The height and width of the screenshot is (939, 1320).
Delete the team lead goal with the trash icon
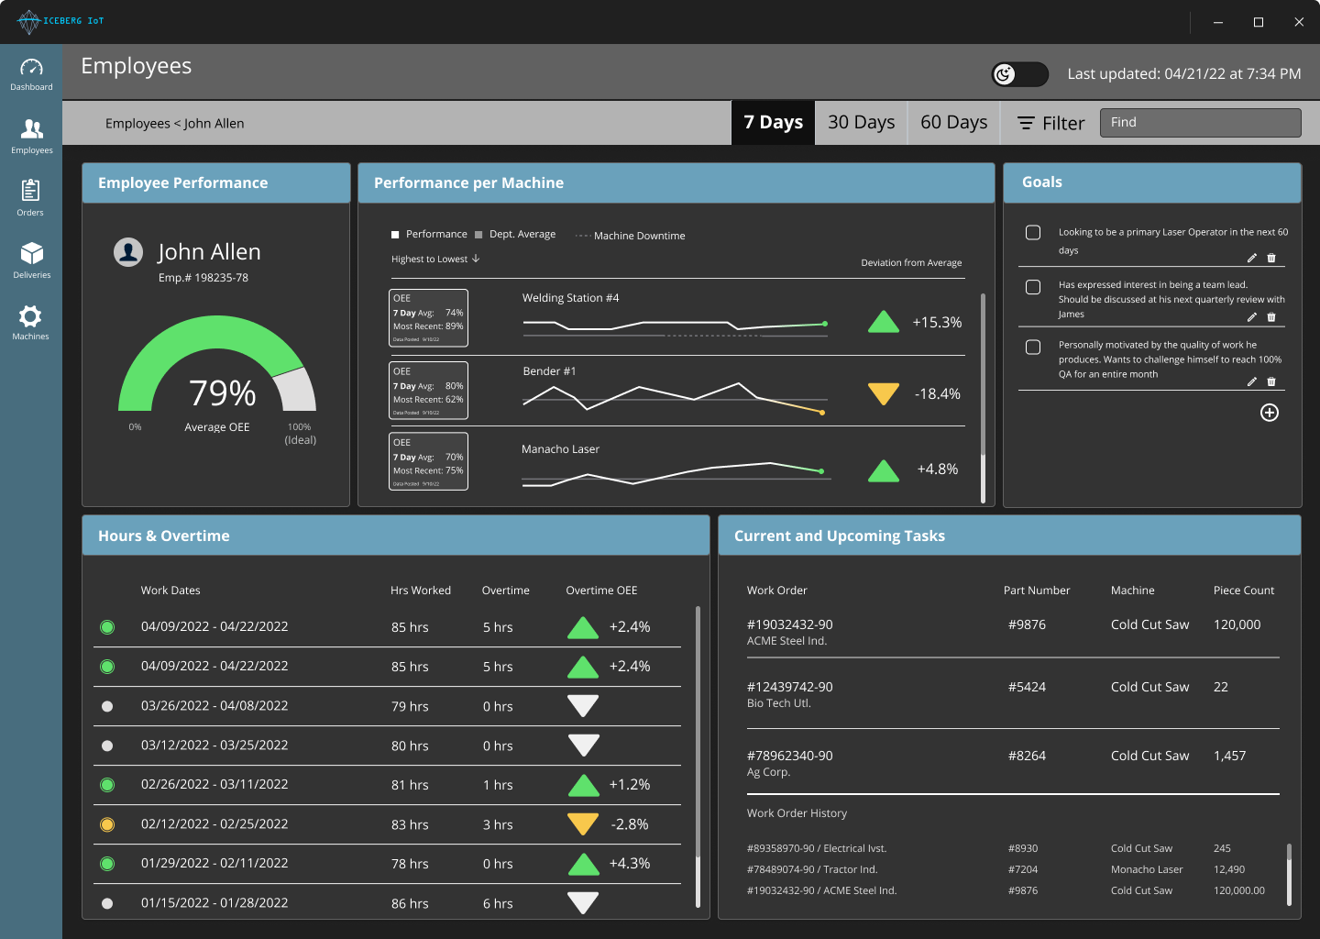click(x=1271, y=317)
